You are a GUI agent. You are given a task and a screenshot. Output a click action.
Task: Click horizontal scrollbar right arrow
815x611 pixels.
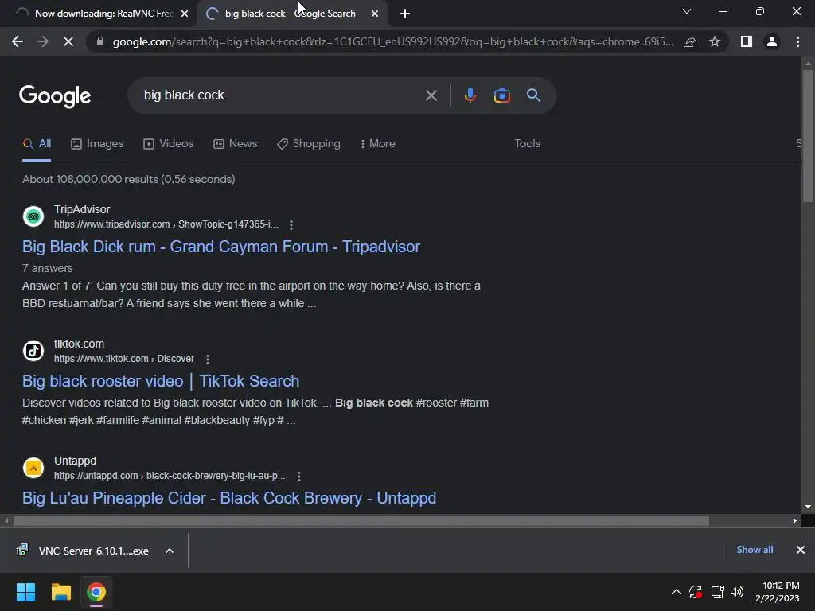coord(795,520)
